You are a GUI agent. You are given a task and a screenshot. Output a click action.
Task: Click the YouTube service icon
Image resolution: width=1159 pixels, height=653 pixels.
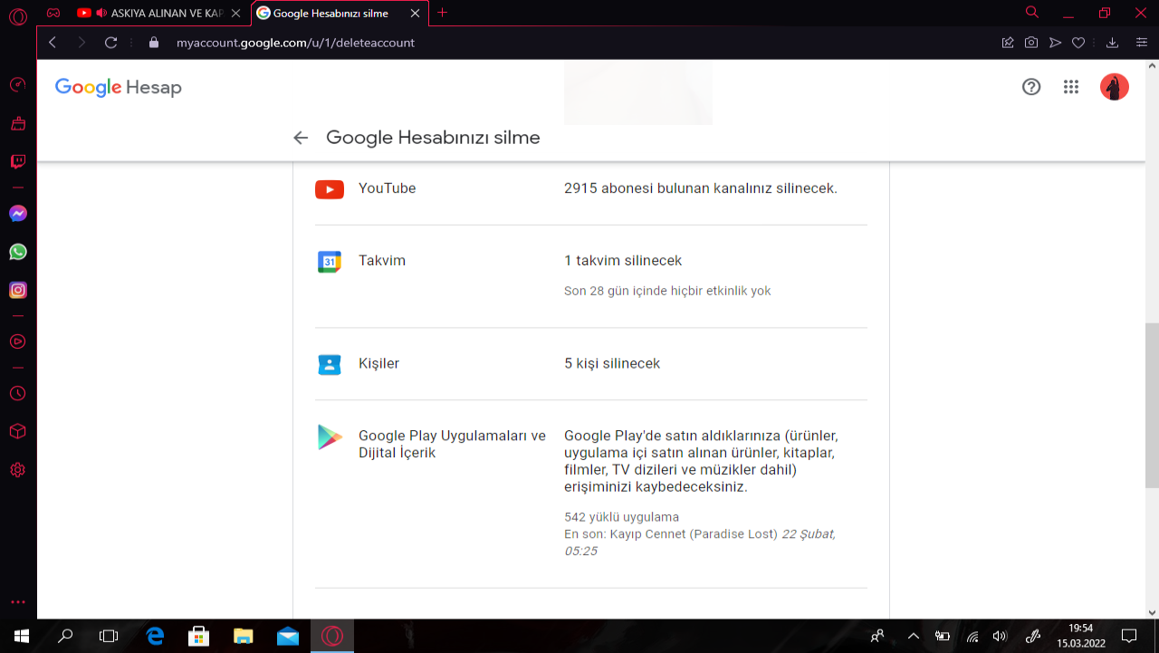(330, 189)
